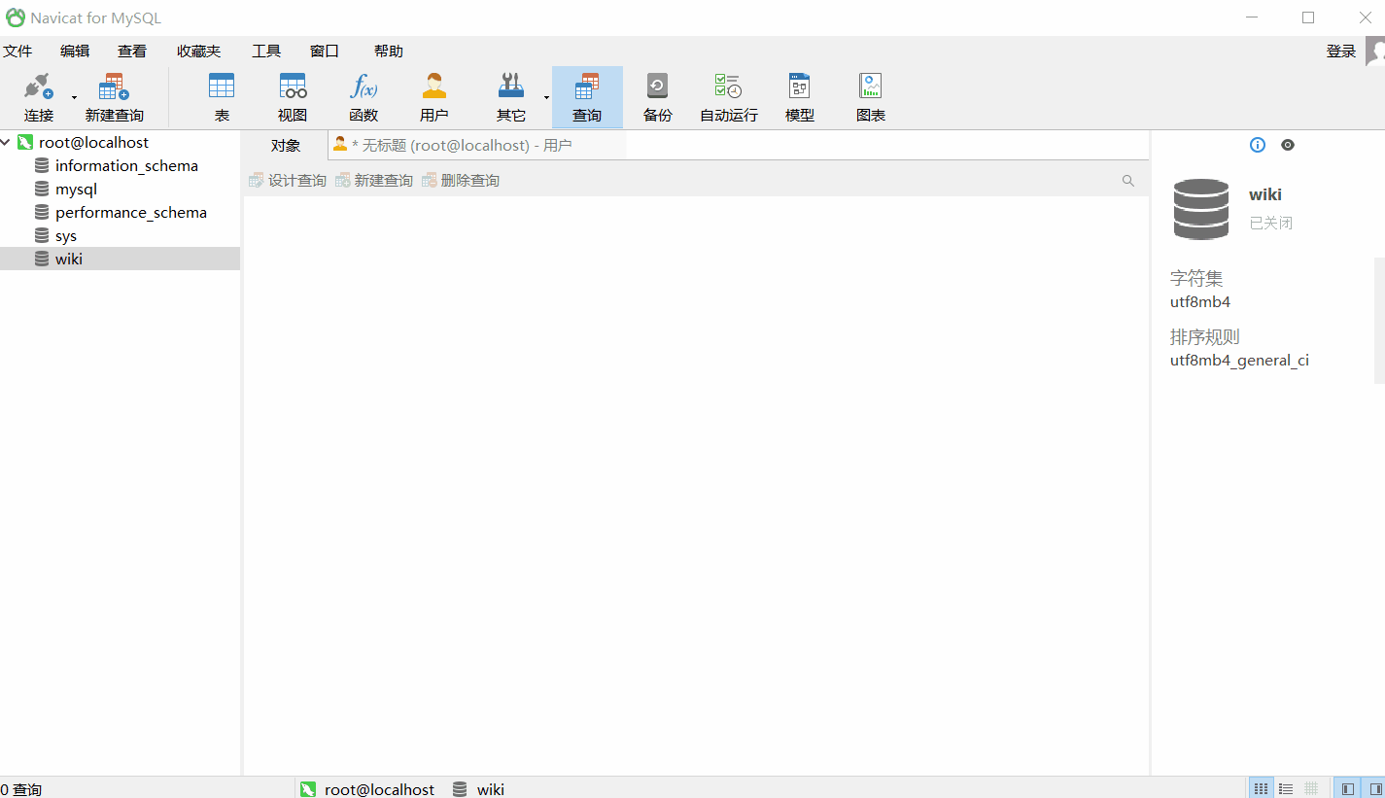Click the 设计查询 button
The height and width of the screenshot is (798, 1385).
287,180
